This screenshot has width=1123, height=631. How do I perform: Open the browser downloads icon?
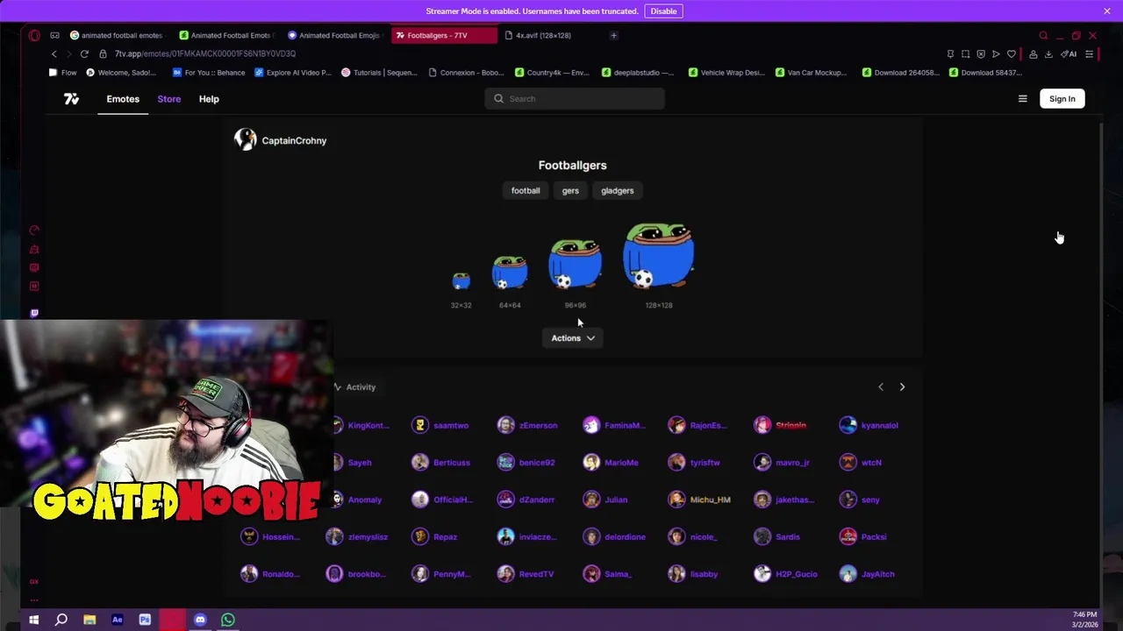1048,54
